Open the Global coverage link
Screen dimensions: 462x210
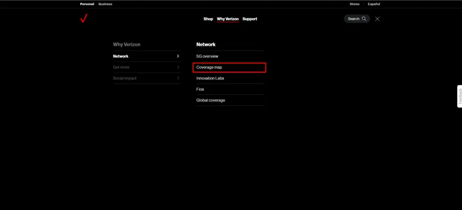click(x=211, y=100)
